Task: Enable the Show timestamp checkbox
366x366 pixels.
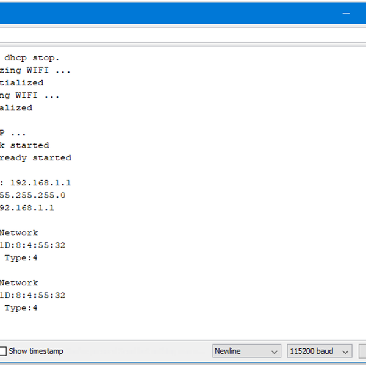Action: [4, 351]
